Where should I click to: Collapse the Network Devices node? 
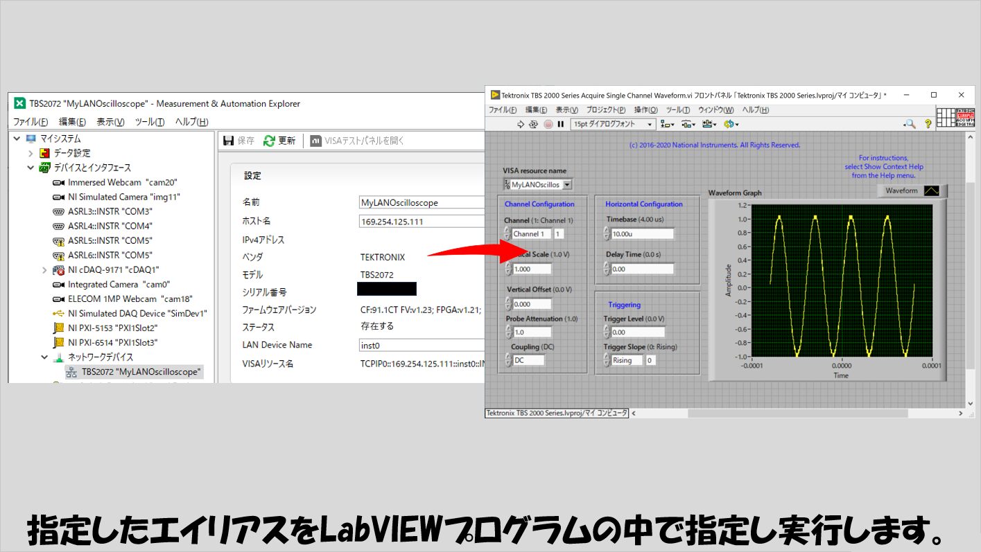[44, 357]
